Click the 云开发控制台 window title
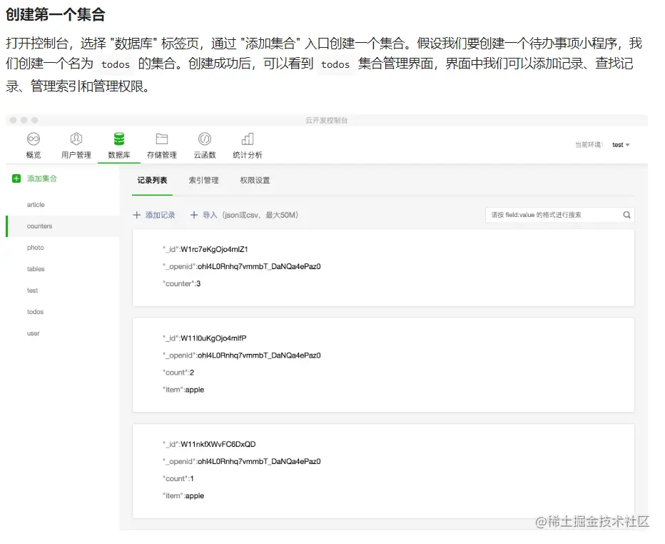This screenshot has height=544, width=665. click(x=327, y=121)
